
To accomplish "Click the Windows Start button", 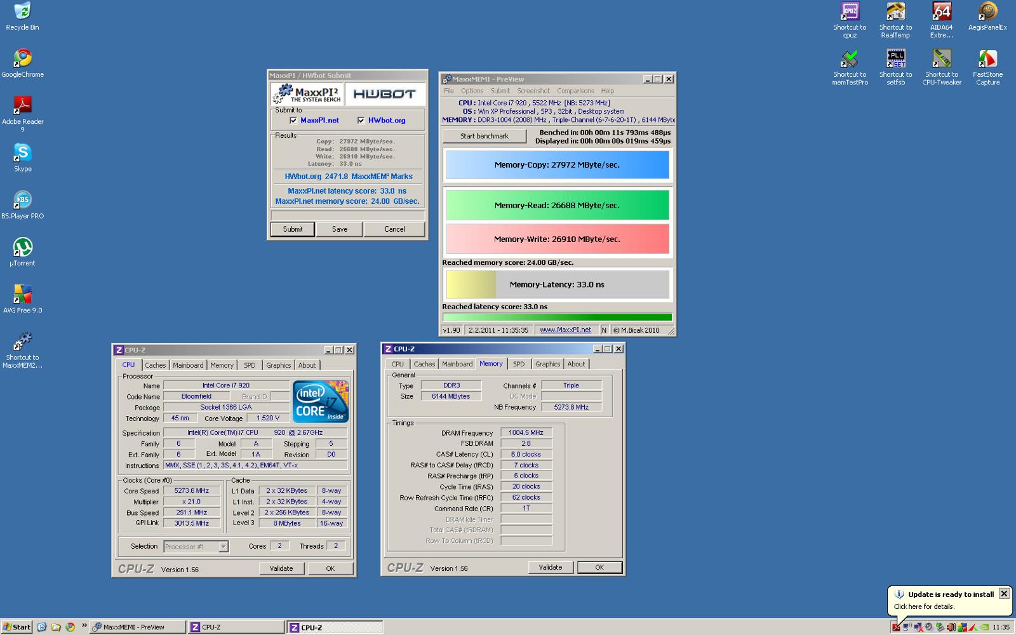I will (17, 627).
